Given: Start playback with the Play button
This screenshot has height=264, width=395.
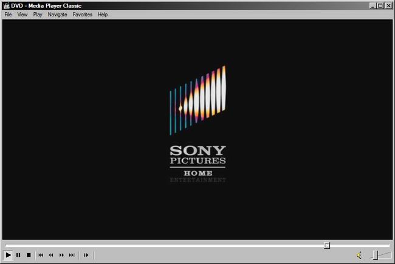Looking at the screenshot, I should coord(8,255).
